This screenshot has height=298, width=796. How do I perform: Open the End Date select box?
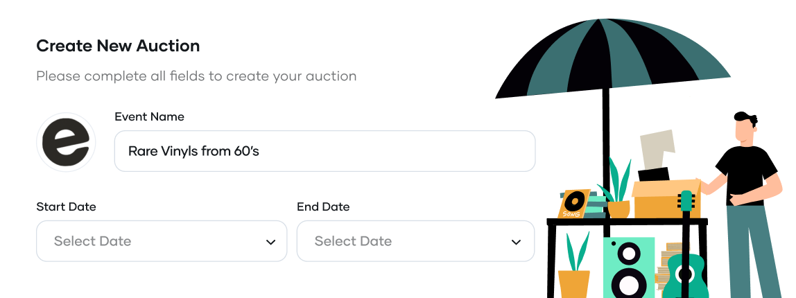point(415,241)
